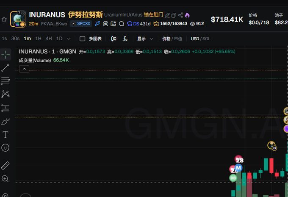Open the SPCXX tag link
Image resolution: width=288 pixels, height=197 pixels.
(x=81, y=24)
